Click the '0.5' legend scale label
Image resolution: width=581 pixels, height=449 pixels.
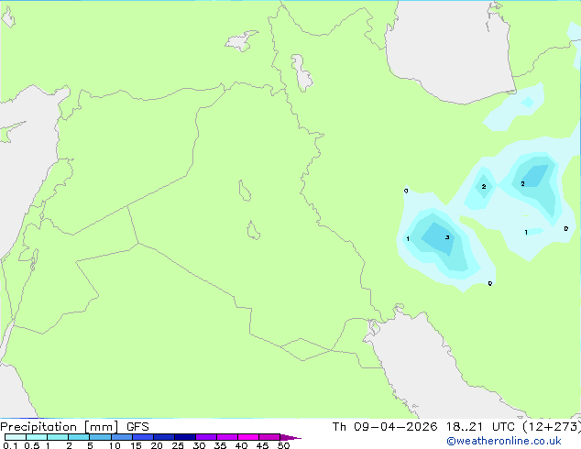coord(32,445)
